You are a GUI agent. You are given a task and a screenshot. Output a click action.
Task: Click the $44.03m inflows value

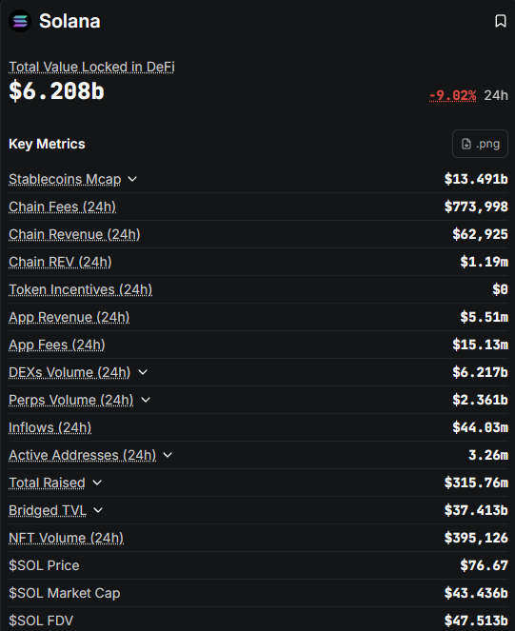[x=480, y=427]
